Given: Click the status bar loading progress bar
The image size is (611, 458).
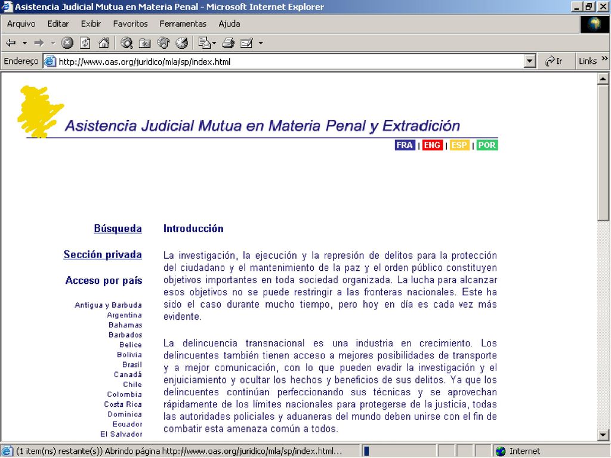Looking at the screenshot, I should [399, 451].
